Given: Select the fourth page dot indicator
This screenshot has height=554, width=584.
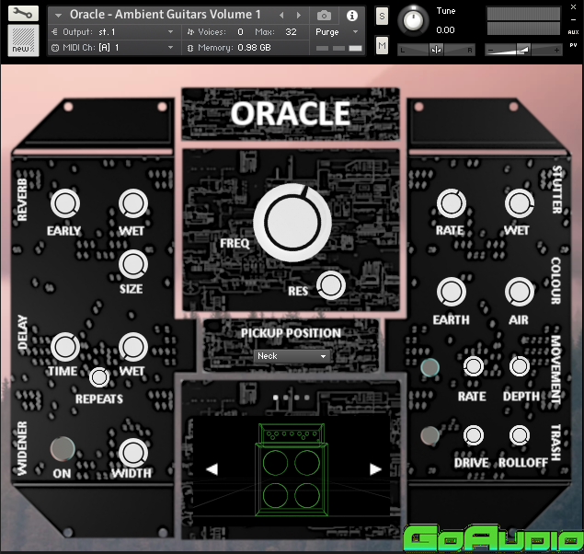Looking at the screenshot, I should coord(307,398).
